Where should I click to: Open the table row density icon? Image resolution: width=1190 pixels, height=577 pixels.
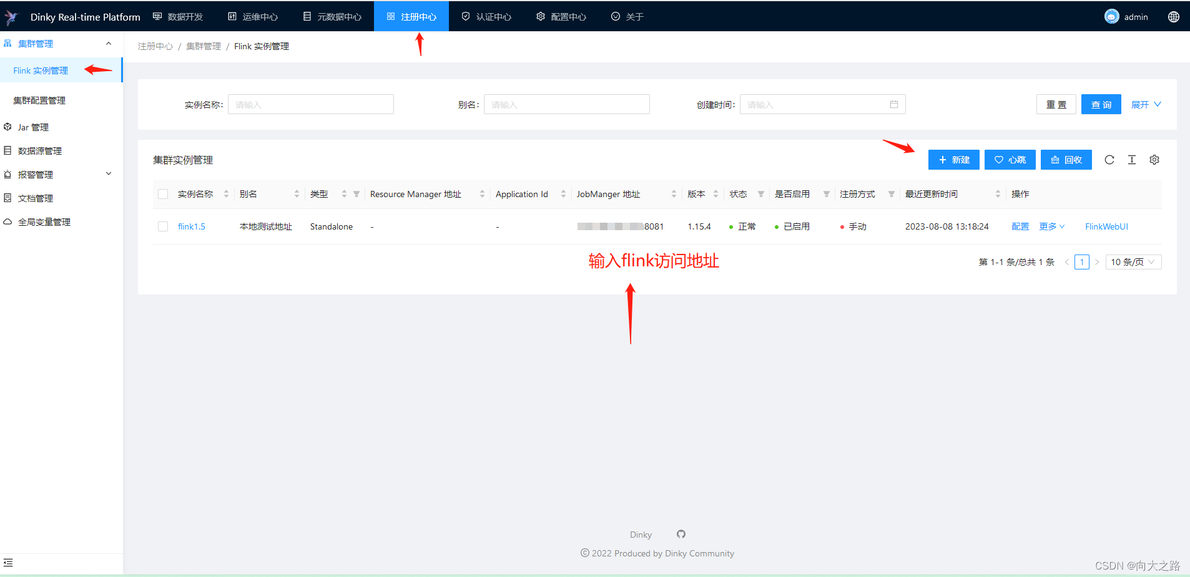pos(1132,160)
